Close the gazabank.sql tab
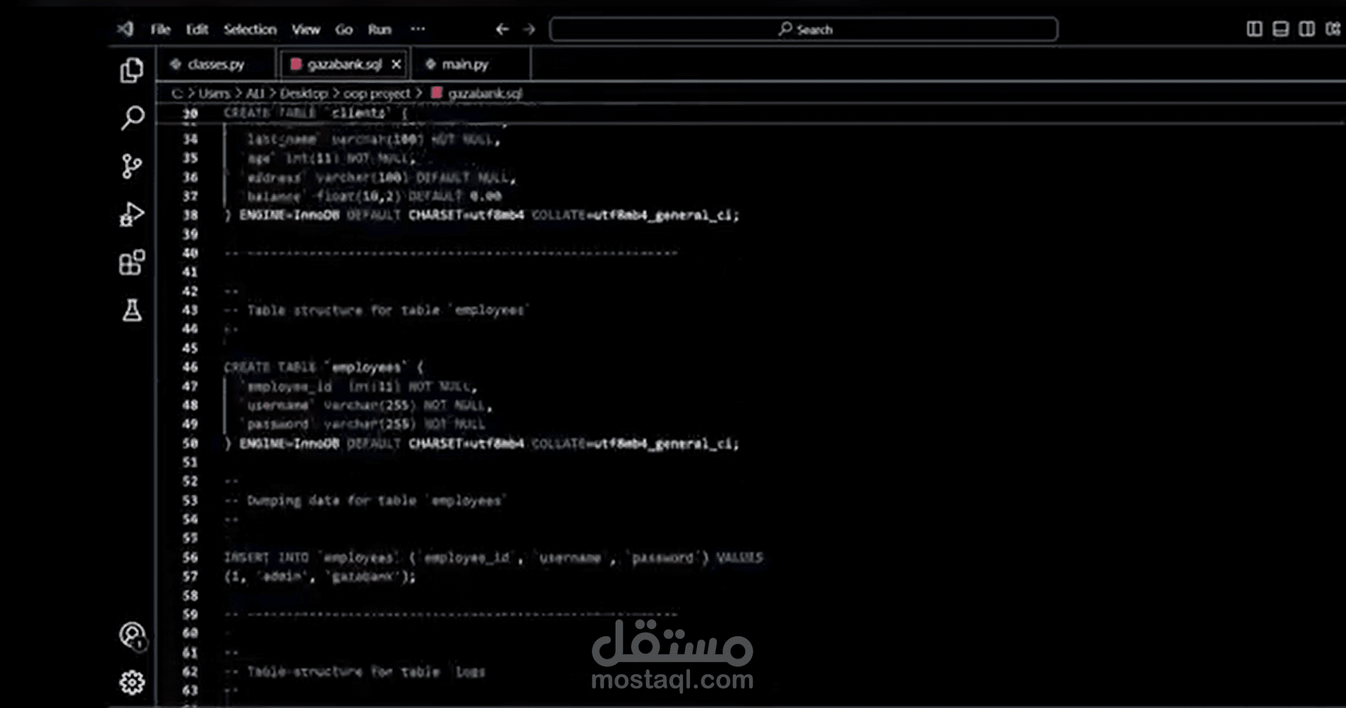 396,64
